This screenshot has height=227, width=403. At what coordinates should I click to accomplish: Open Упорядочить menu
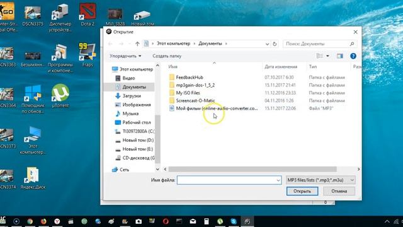pos(125,56)
